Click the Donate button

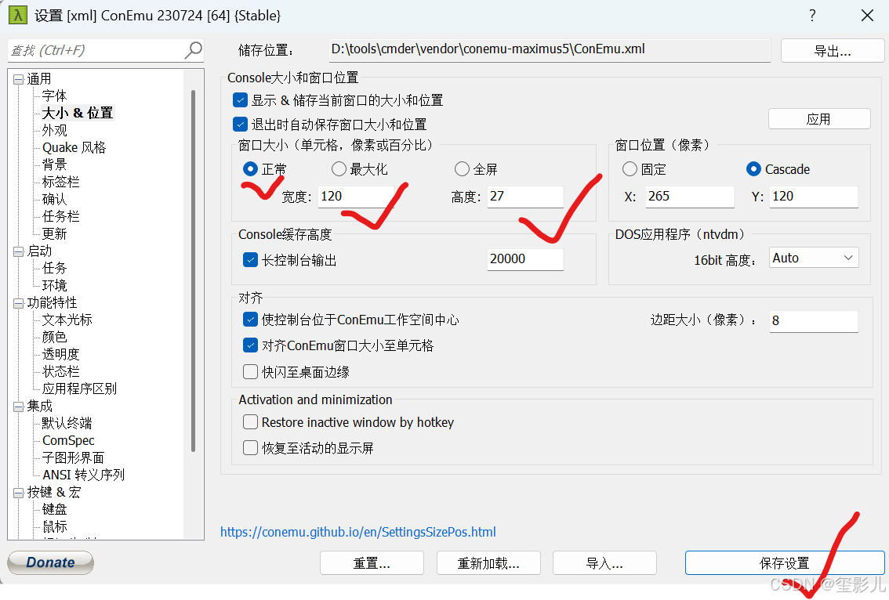point(50,562)
